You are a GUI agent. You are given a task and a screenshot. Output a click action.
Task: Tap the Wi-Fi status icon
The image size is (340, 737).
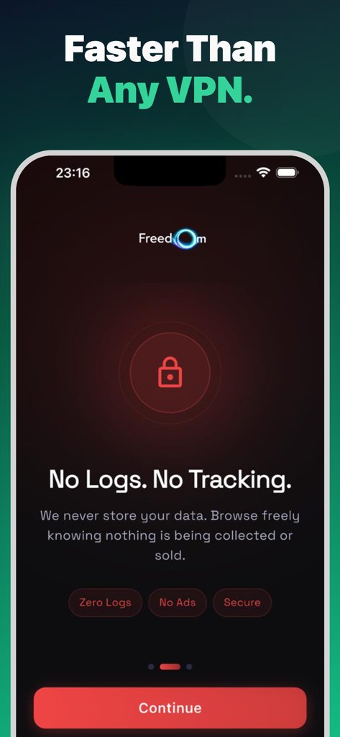pos(264,173)
